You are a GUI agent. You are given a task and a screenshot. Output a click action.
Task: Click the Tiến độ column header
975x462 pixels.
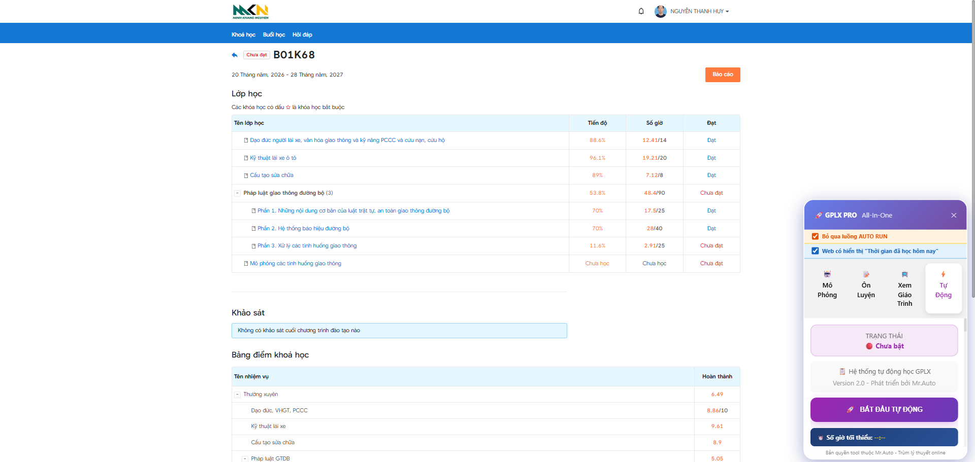(x=597, y=123)
